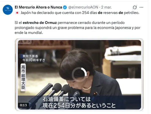Click the Japan flag emoji

(17, 13)
